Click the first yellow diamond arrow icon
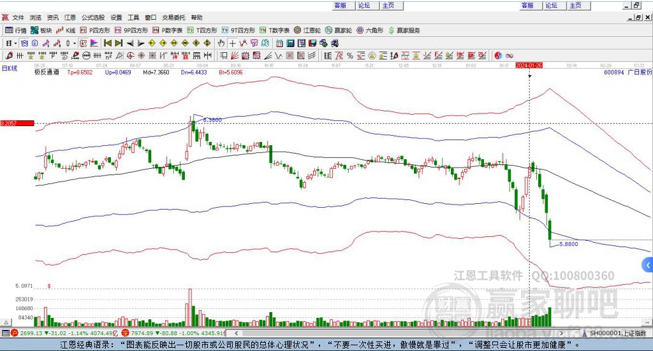Screen dimensions: 653x351 [x=152, y=43]
